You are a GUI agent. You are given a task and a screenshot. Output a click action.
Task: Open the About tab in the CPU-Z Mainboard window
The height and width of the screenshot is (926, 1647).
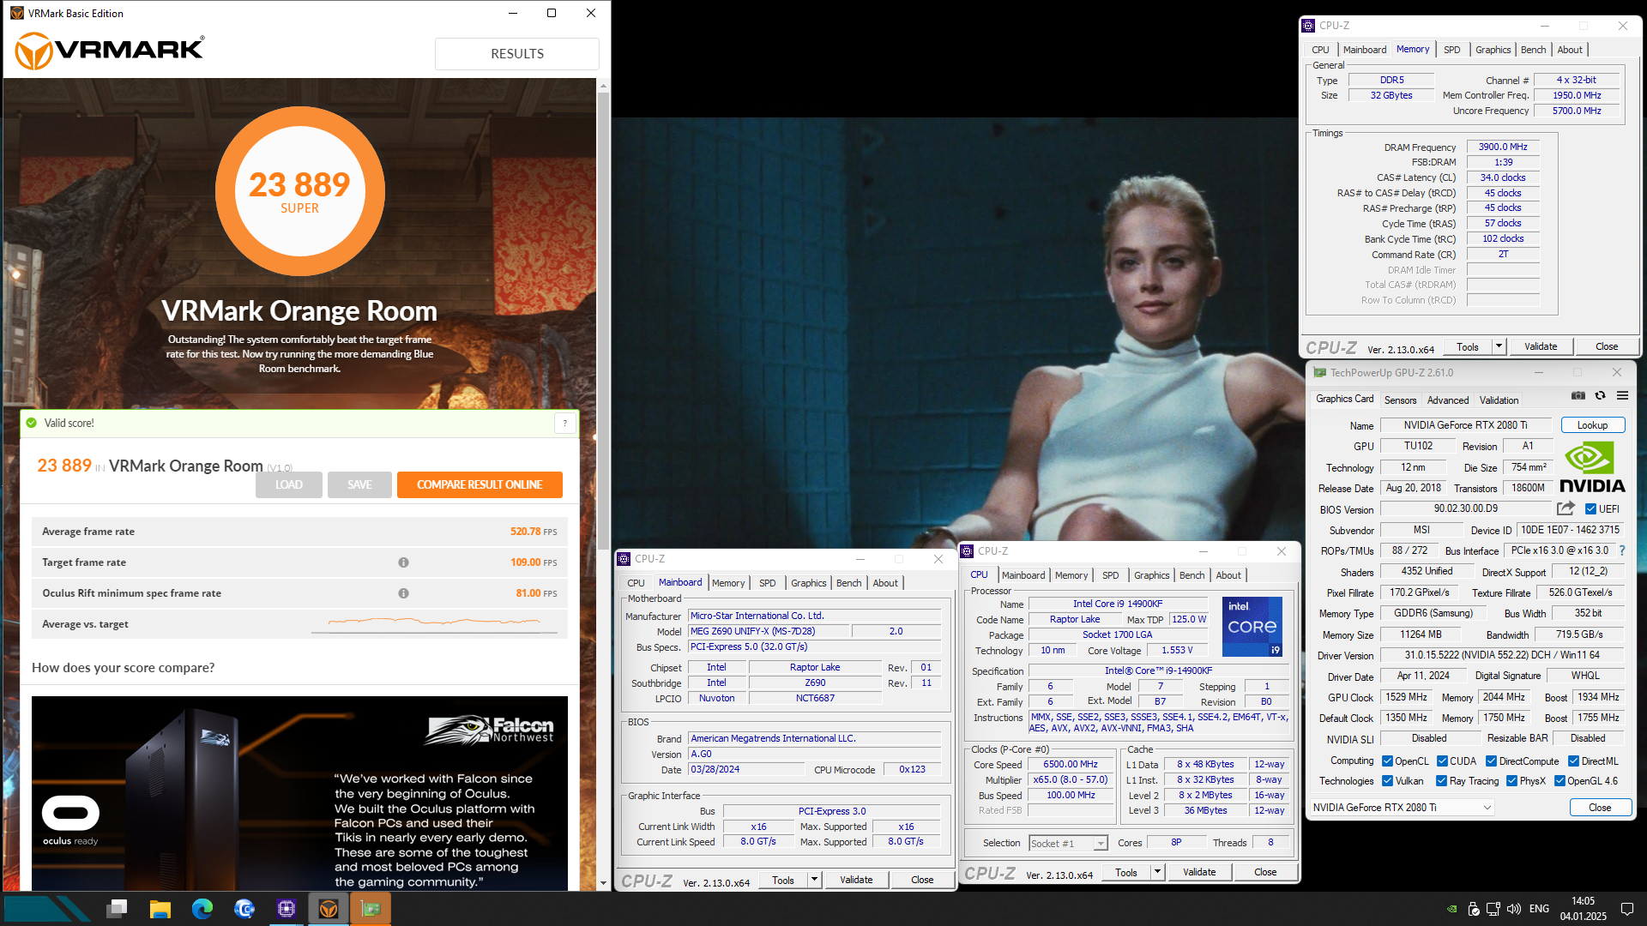tap(885, 583)
